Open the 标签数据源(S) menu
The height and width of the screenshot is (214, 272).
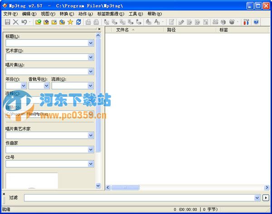click(x=111, y=14)
